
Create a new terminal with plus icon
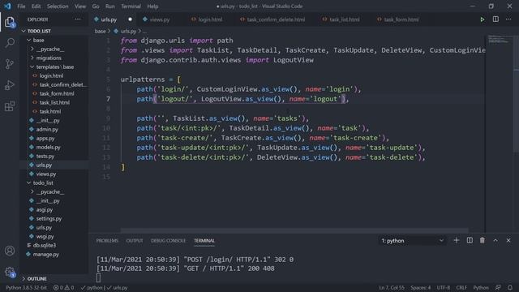[x=456, y=240]
